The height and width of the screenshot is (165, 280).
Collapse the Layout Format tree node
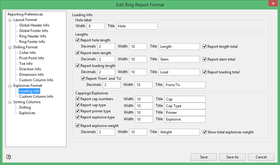[x=10, y=20]
